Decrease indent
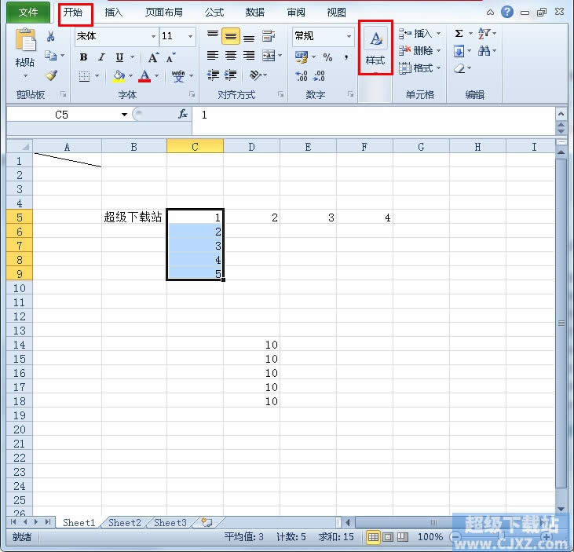 pyautogui.click(x=213, y=75)
